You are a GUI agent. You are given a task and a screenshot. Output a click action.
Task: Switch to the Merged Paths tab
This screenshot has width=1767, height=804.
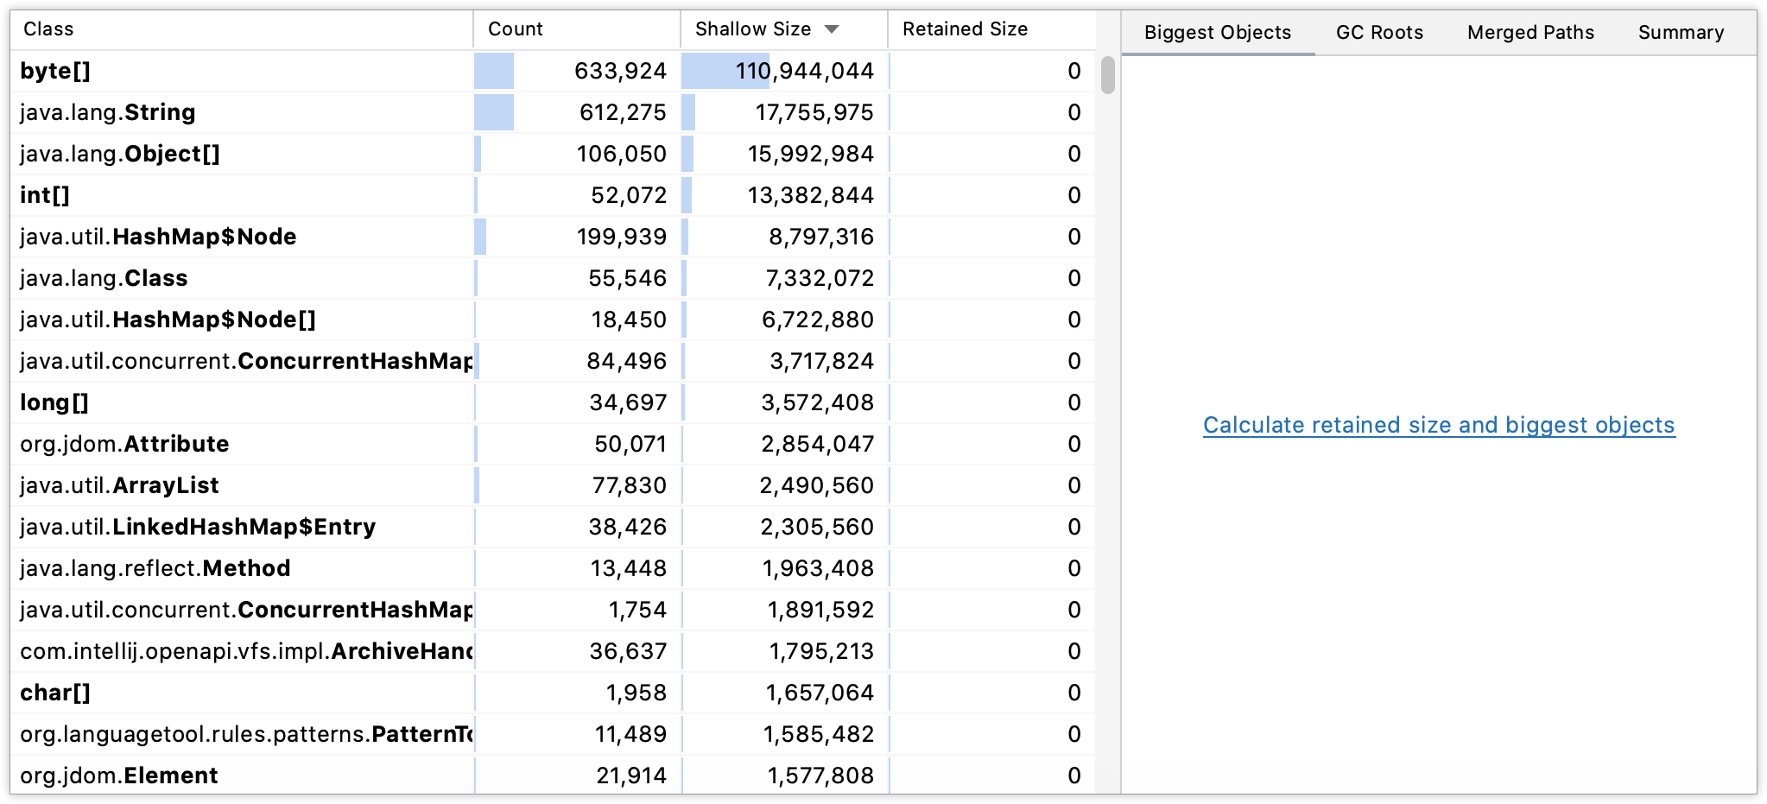(1529, 32)
